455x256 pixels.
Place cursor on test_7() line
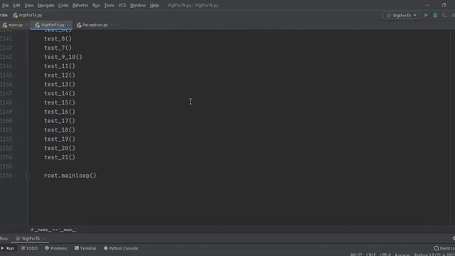click(58, 48)
